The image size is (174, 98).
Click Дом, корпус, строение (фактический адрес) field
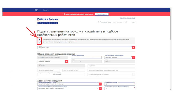tap(120, 88)
